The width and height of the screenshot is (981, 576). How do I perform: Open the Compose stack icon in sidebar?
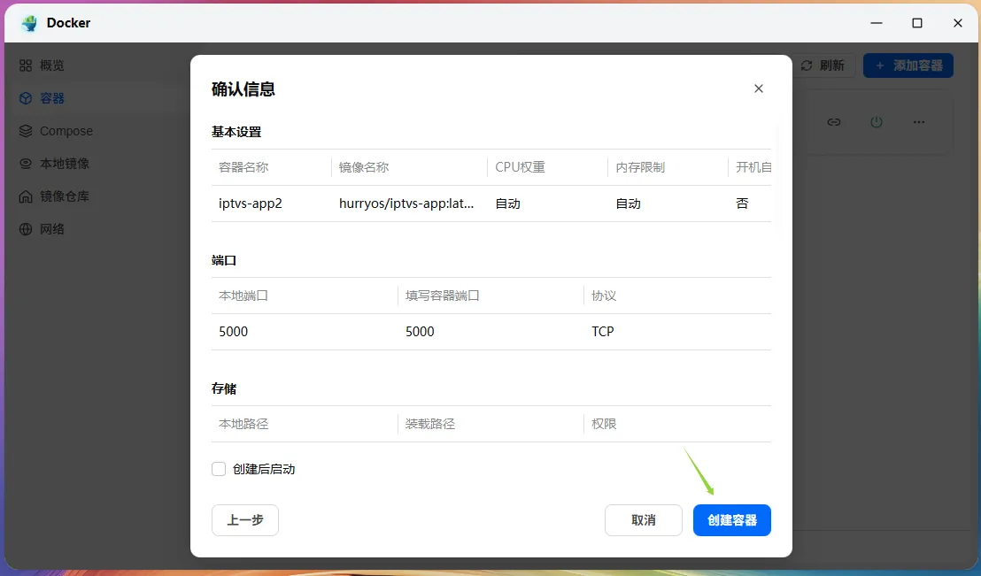26,131
